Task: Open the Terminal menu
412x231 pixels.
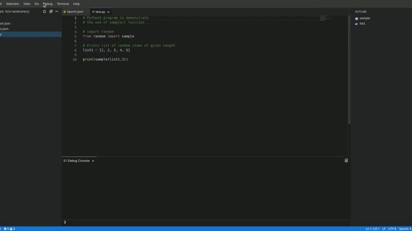Action: [x=63, y=4]
